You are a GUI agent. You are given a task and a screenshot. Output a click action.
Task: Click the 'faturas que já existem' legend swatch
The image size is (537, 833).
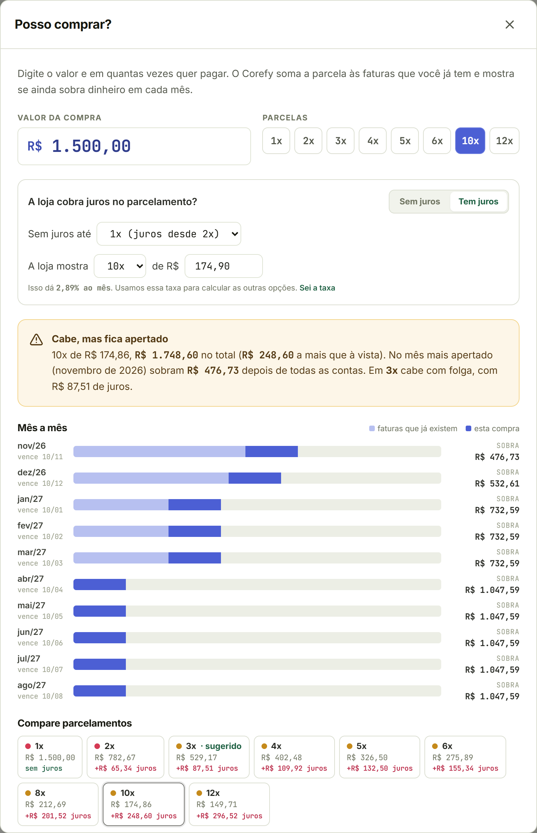pos(372,428)
